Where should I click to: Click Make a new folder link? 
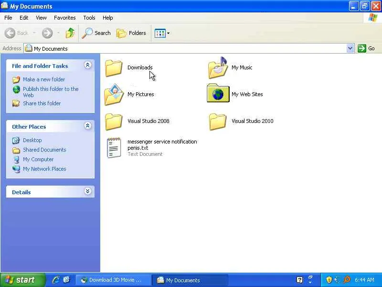(x=44, y=79)
